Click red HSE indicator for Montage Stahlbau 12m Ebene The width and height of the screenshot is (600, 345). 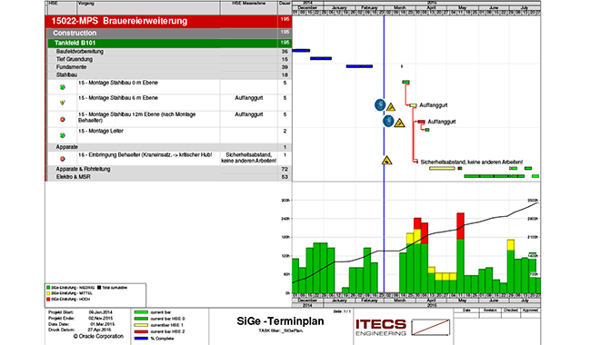63,119
